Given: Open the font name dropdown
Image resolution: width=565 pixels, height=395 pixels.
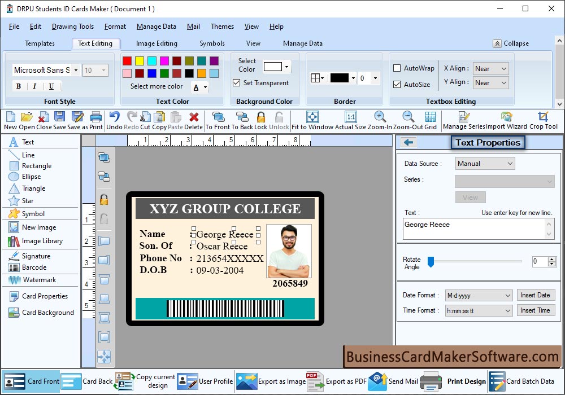Looking at the screenshot, I should [76, 70].
